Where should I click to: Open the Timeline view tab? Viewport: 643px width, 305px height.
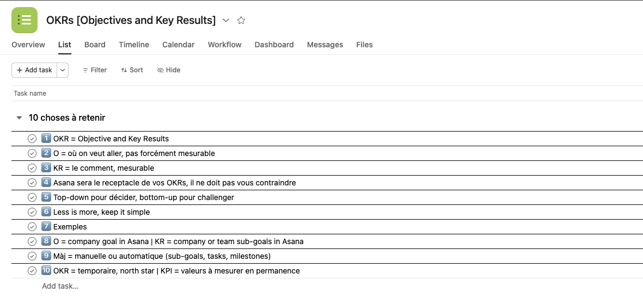pyautogui.click(x=134, y=45)
